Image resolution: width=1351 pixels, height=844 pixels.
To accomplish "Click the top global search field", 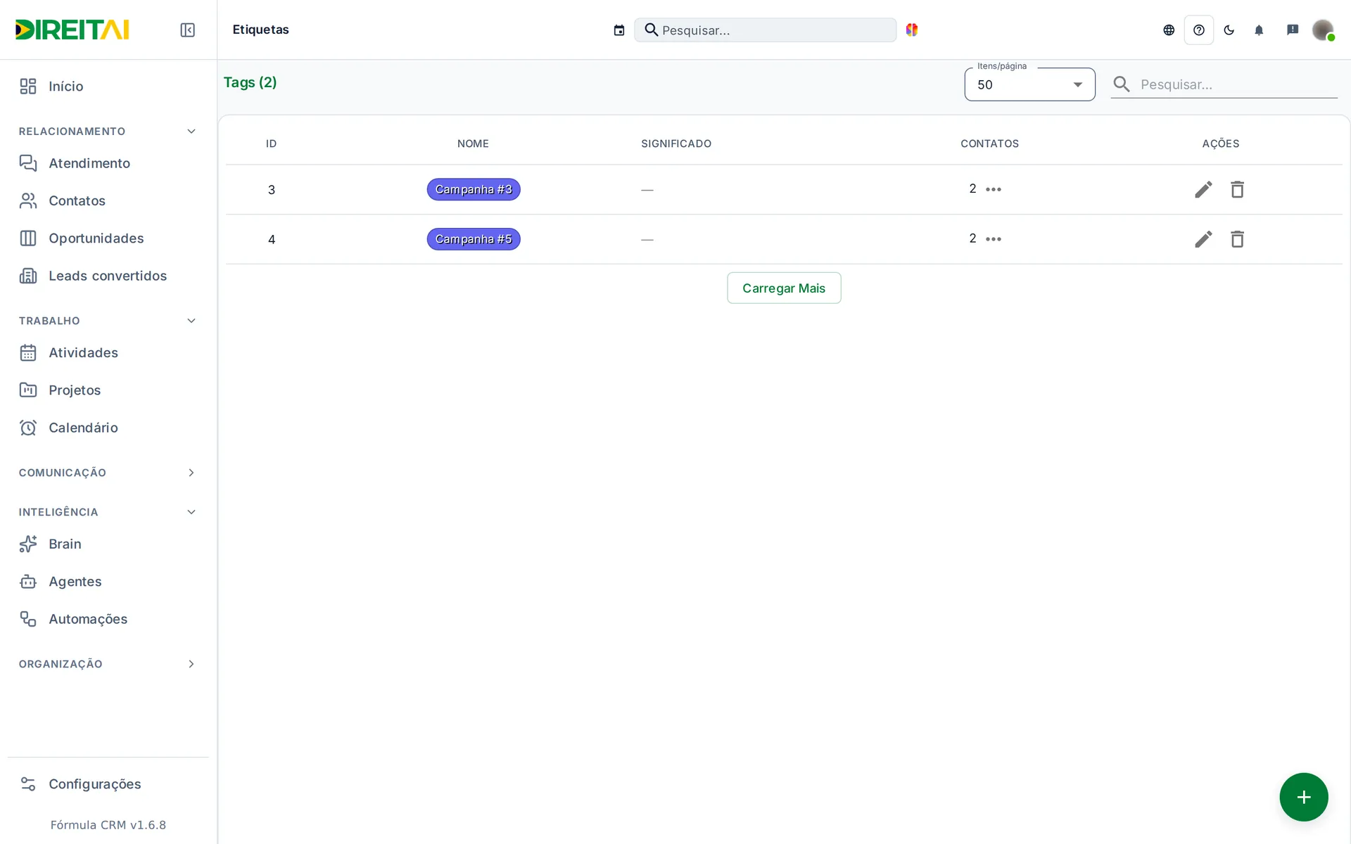I will [x=766, y=30].
